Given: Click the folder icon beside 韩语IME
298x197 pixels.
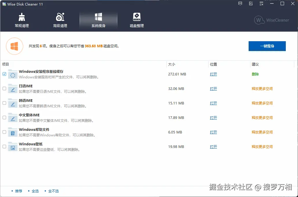Looking at the screenshot, I should [x=13, y=104].
